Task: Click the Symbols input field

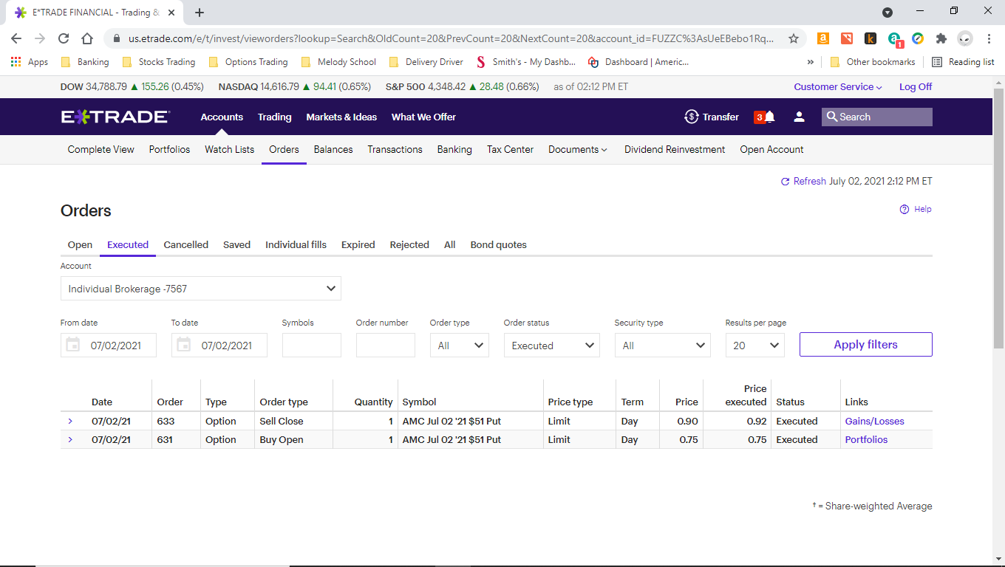Action: point(311,346)
